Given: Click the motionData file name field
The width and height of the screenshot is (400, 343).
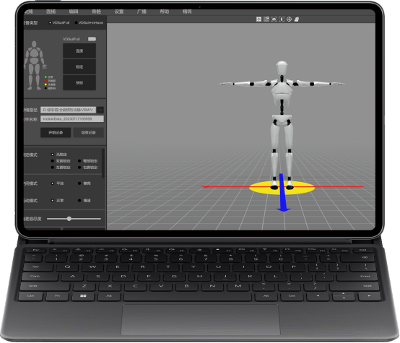Looking at the screenshot, I should tap(72, 119).
